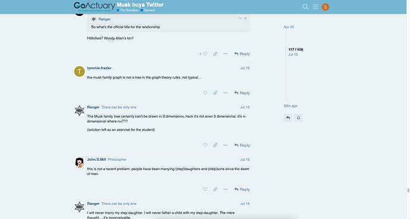This screenshot has width=410, height=219.
Task: Click the timeline scroller at 117 / 458
Action: [295, 52]
